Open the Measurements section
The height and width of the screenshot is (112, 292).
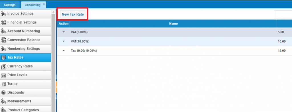click(25, 101)
